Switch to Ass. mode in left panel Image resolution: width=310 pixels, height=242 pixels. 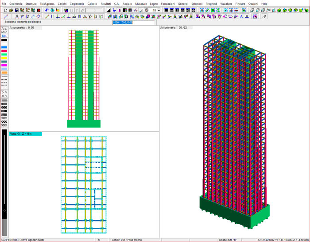pyautogui.click(x=4, y=29)
